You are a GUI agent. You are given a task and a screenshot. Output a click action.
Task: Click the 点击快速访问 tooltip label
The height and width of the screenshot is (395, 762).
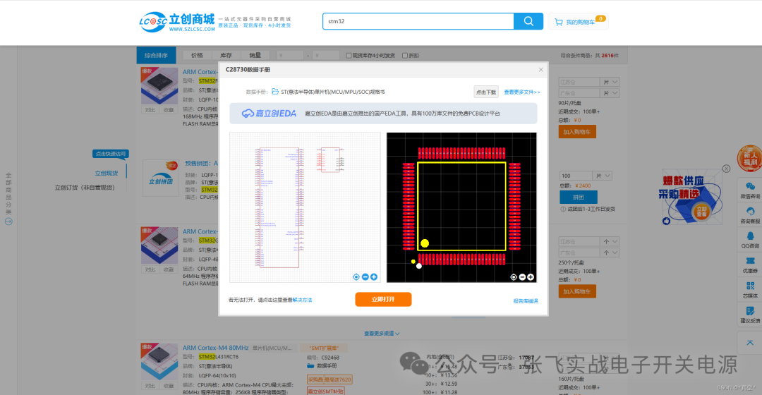point(111,154)
